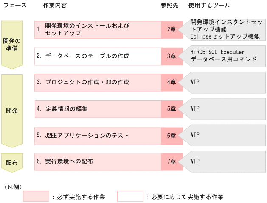Open the 2章 reference
The image size is (267, 203).
(x=171, y=29)
